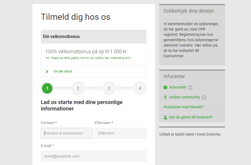The image size is (251, 165).
Task: Open the Unibet-community link
Action: [185, 97]
